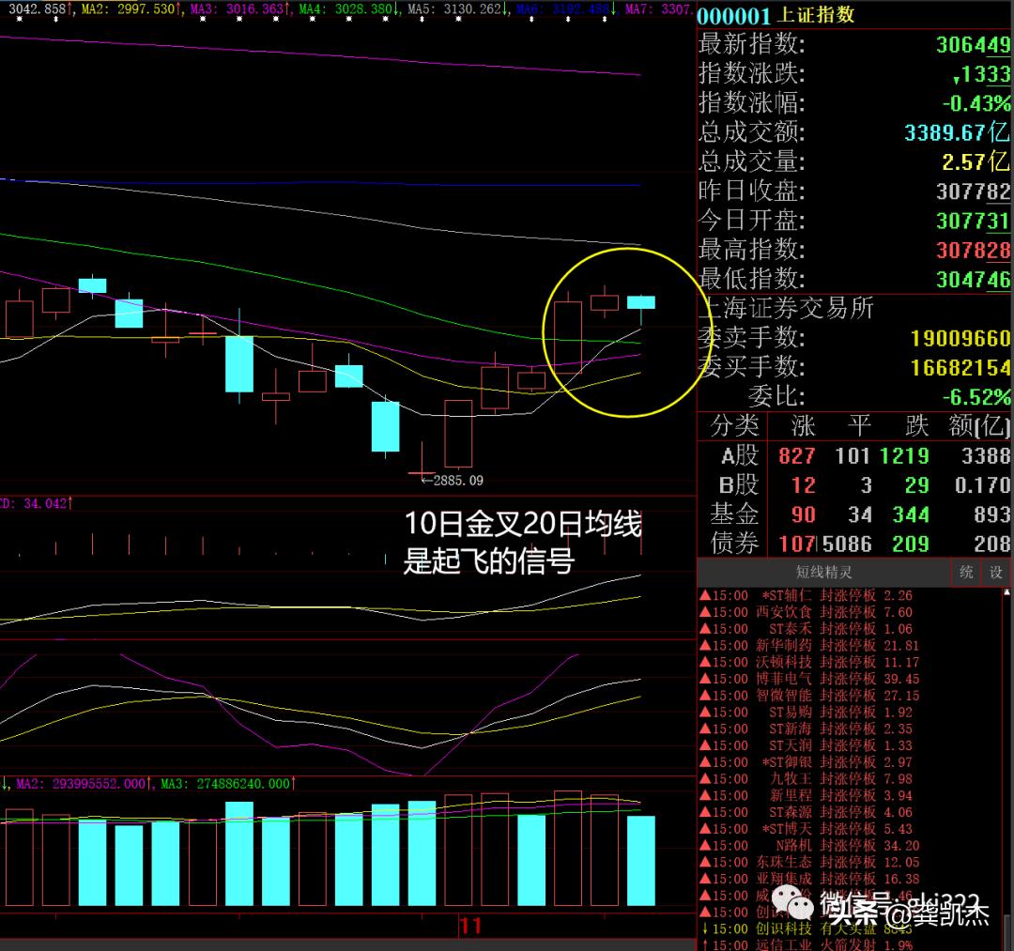Click the MA4: 3028.380 indicator label
The height and width of the screenshot is (951, 1014).
(x=348, y=9)
